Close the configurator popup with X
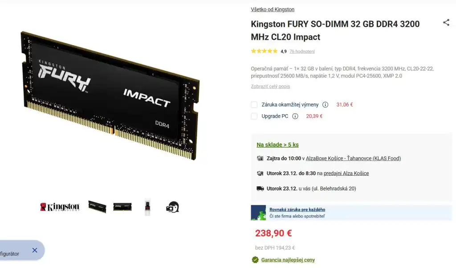The height and width of the screenshot is (268, 456). [35, 250]
